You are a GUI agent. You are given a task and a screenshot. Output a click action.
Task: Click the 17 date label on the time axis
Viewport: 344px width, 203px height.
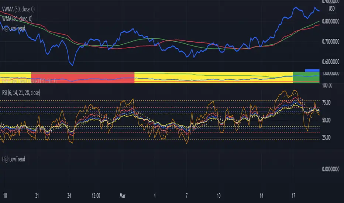[293, 196]
